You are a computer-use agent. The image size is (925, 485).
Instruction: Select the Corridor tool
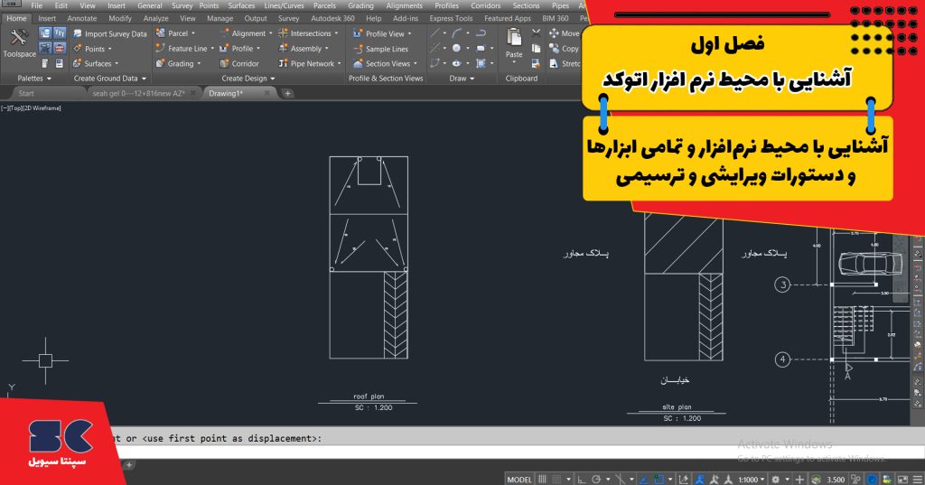click(239, 64)
